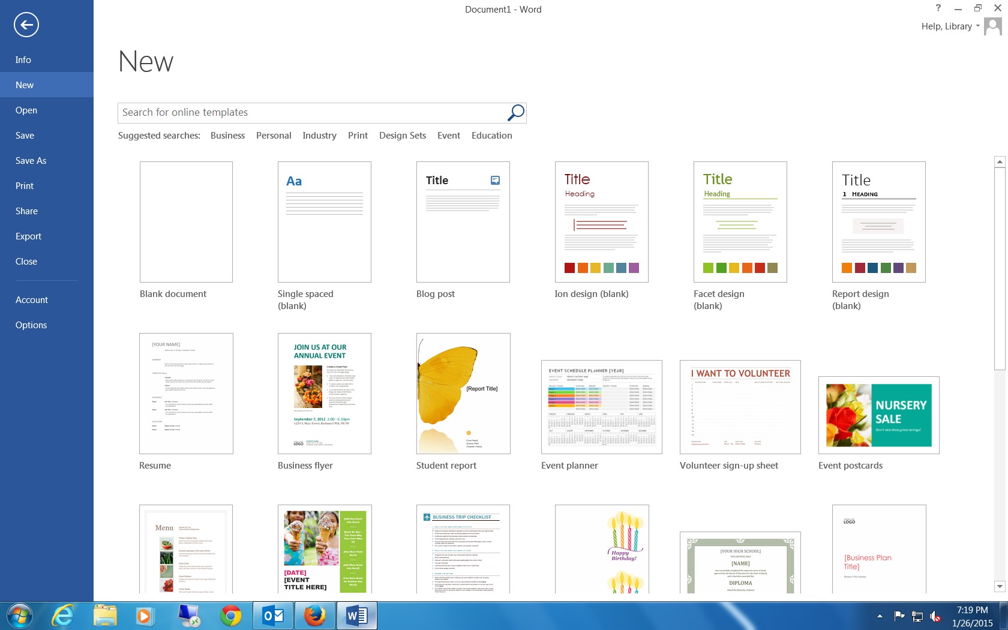Open Outlook from the taskbar
The image size is (1008, 630).
tap(273, 616)
